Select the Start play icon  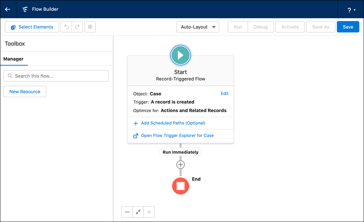point(181,55)
